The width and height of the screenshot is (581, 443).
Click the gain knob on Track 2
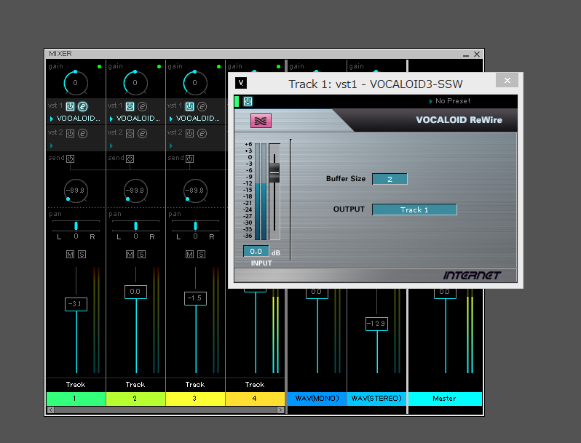pyautogui.click(x=135, y=82)
